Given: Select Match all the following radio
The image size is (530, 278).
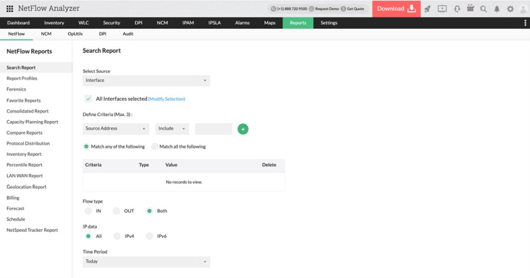Looking at the screenshot, I should click(x=155, y=146).
